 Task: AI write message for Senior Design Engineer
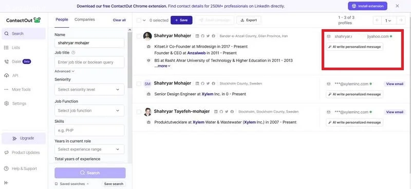click(x=354, y=94)
